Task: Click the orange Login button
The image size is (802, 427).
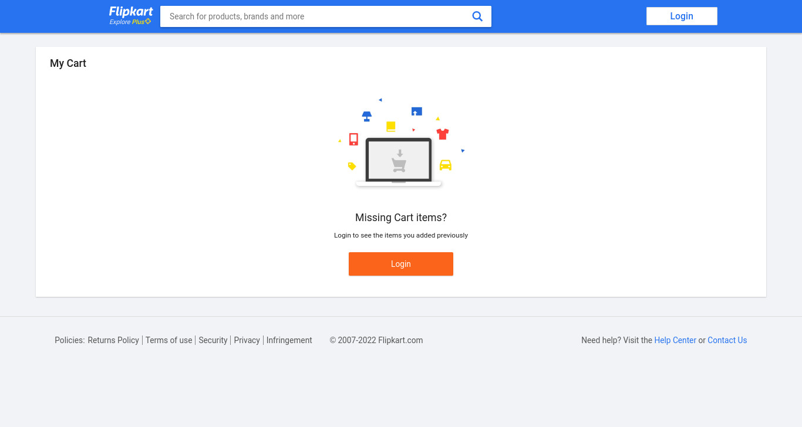Action: (401, 264)
